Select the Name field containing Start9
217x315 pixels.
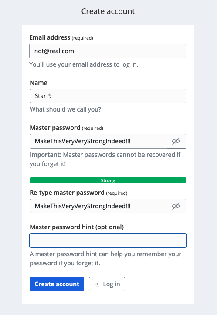pos(108,96)
